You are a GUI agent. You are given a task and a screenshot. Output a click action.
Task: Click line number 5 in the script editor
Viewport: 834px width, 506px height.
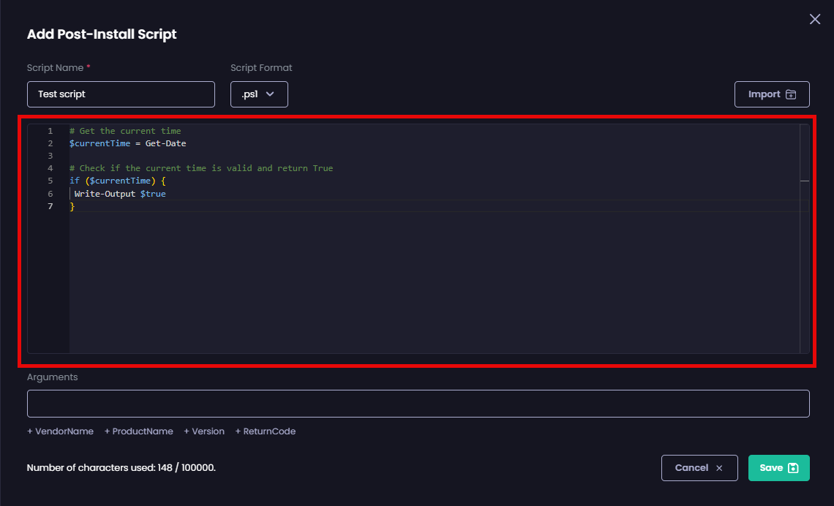(50, 181)
